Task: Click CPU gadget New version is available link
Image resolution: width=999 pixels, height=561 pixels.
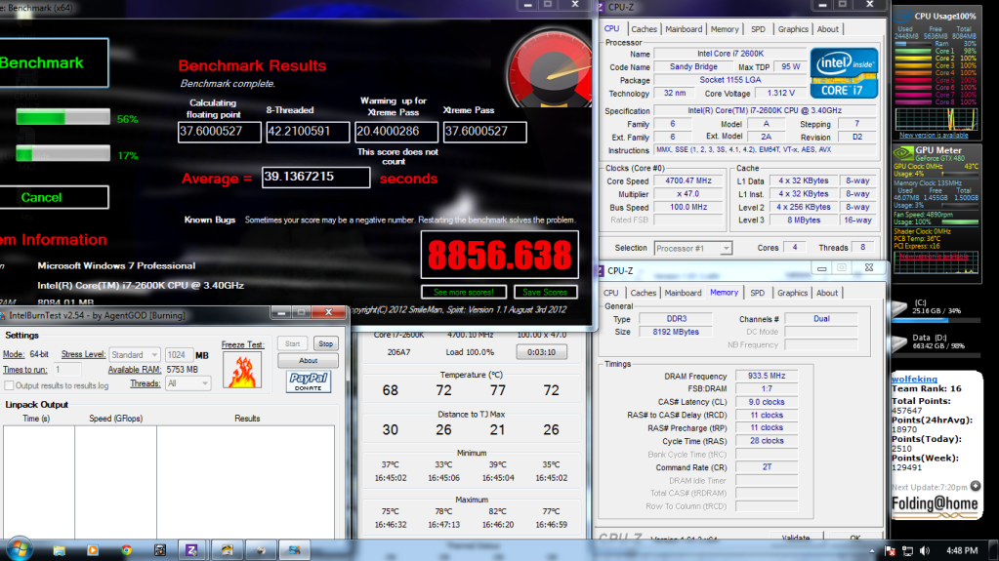Action: 934,135
